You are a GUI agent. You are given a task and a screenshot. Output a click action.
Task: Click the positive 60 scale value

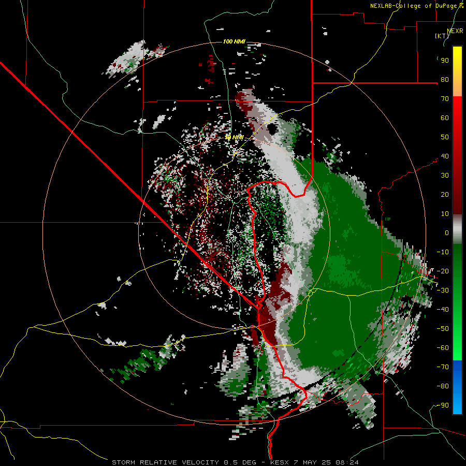tap(445, 118)
